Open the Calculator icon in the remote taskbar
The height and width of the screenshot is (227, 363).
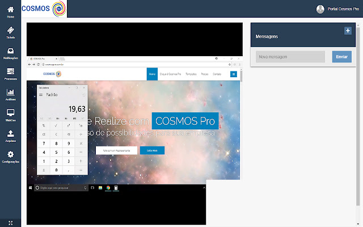tap(116, 188)
